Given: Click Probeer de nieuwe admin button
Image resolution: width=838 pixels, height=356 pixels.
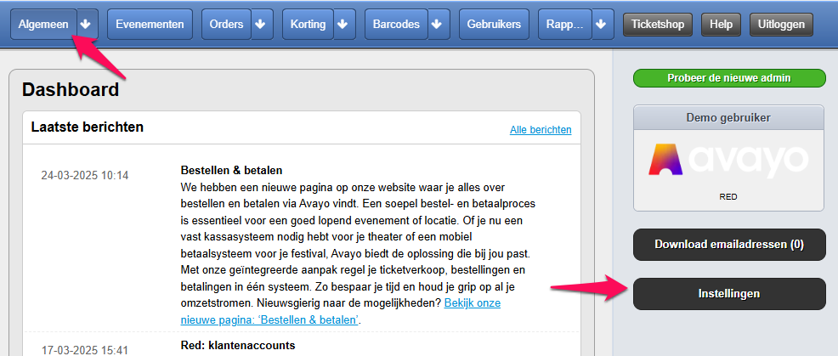Looking at the screenshot, I should (729, 78).
